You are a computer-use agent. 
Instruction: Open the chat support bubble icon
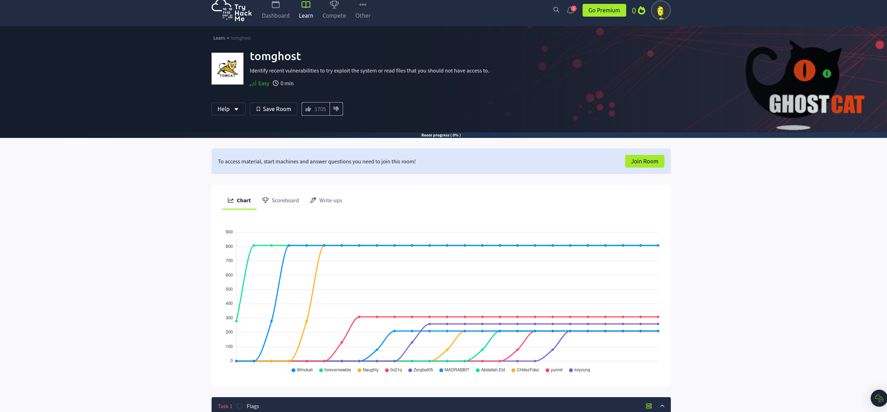[x=879, y=399]
